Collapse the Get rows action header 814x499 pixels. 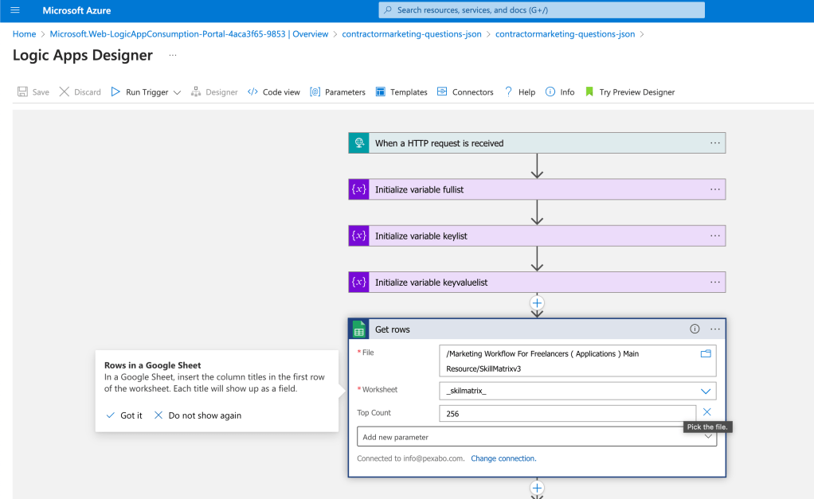[537, 329]
